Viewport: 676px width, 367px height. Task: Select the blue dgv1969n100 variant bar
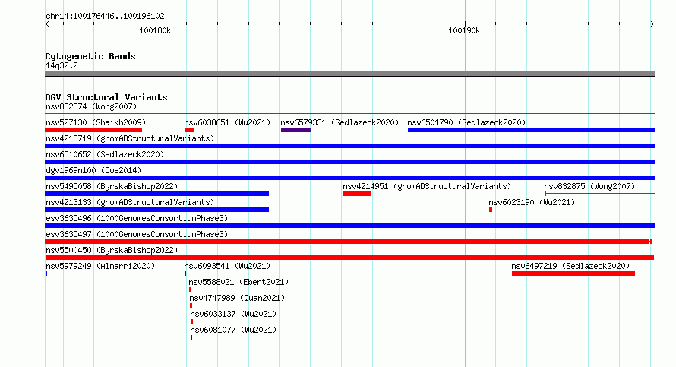click(x=350, y=178)
